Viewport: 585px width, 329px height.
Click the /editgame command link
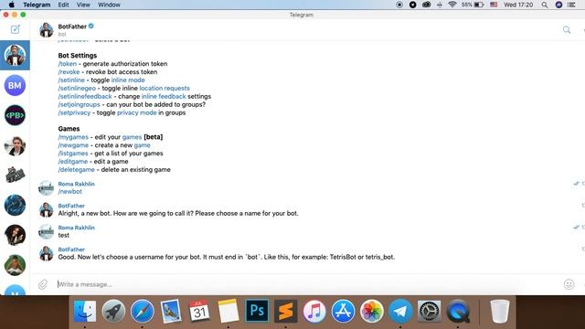point(73,162)
